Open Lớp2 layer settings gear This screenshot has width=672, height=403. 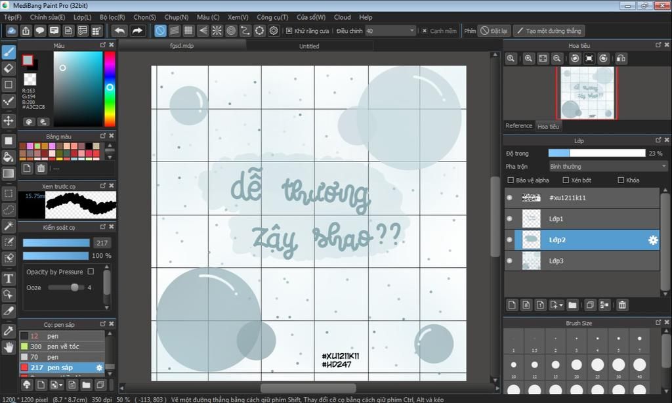pos(653,240)
